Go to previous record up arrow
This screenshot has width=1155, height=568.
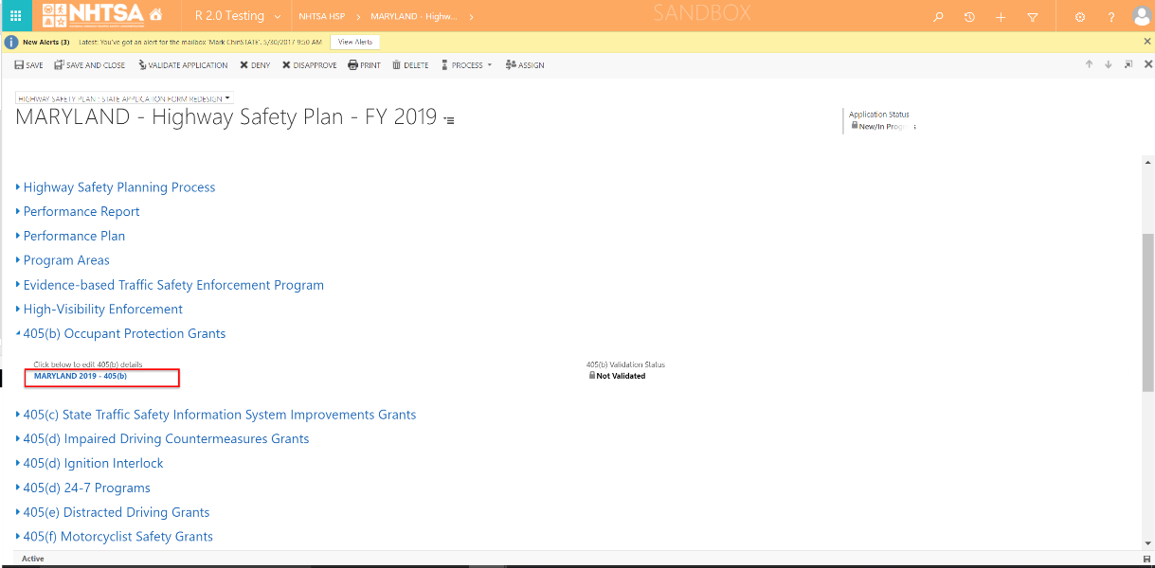click(1089, 64)
